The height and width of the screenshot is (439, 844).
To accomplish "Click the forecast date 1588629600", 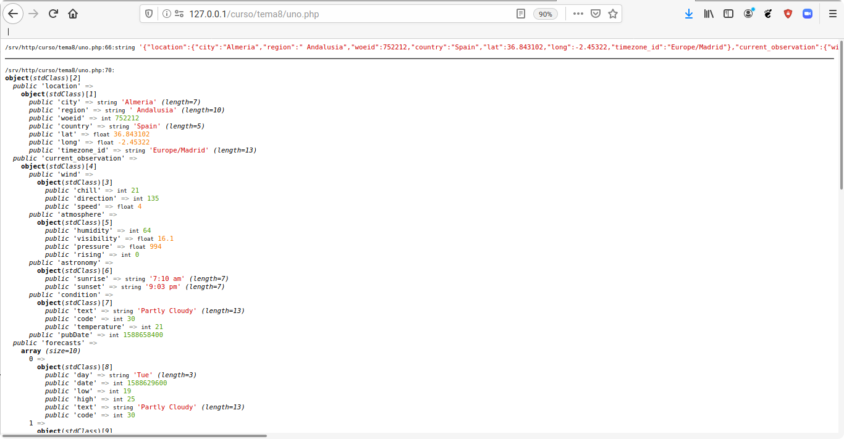I will (147, 383).
